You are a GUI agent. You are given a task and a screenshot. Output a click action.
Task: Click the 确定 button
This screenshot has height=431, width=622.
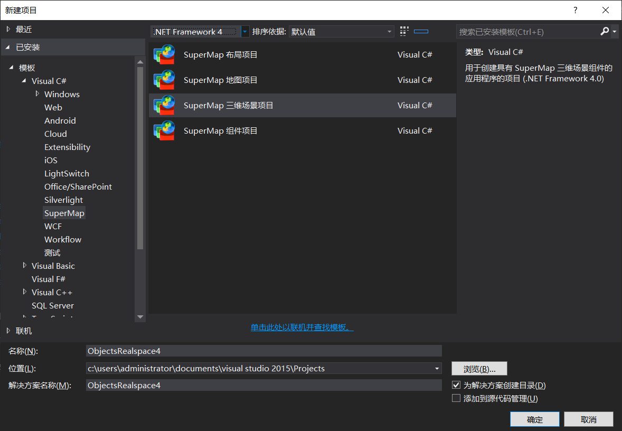click(x=535, y=419)
